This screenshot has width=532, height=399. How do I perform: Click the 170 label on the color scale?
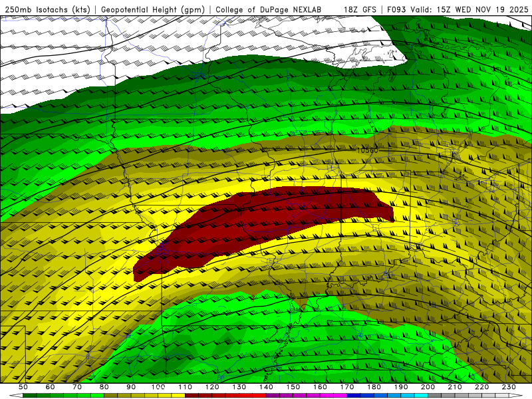point(347,387)
